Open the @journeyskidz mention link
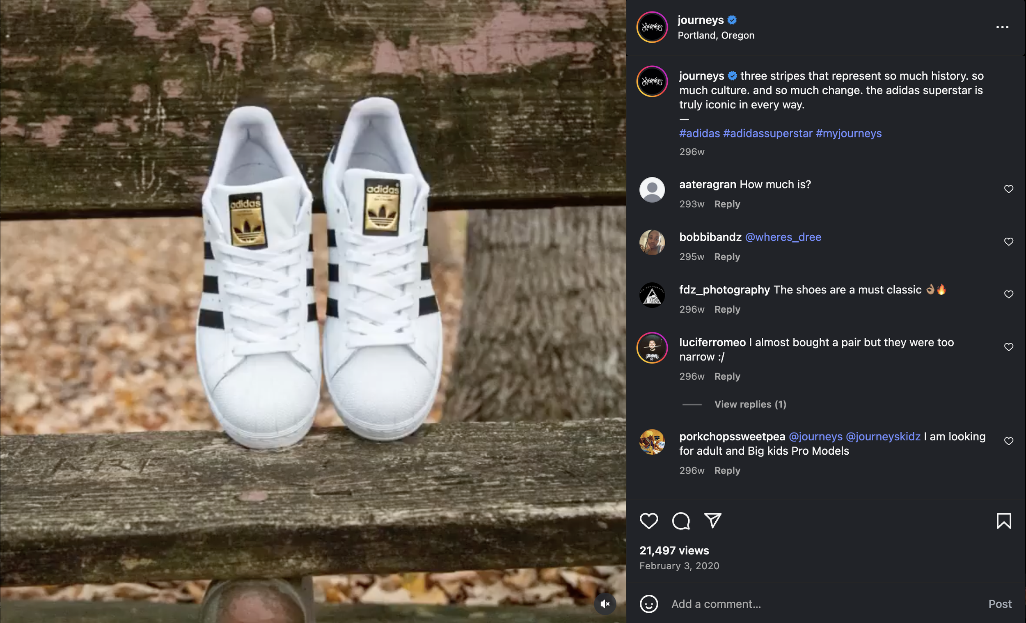Screen dimensions: 1026x623 pos(883,436)
